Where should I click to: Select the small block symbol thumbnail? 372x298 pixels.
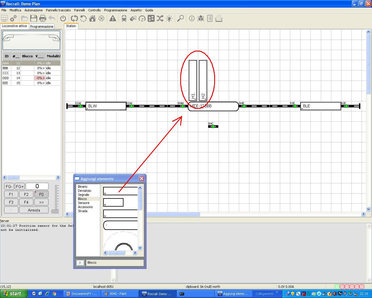[113, 202]
